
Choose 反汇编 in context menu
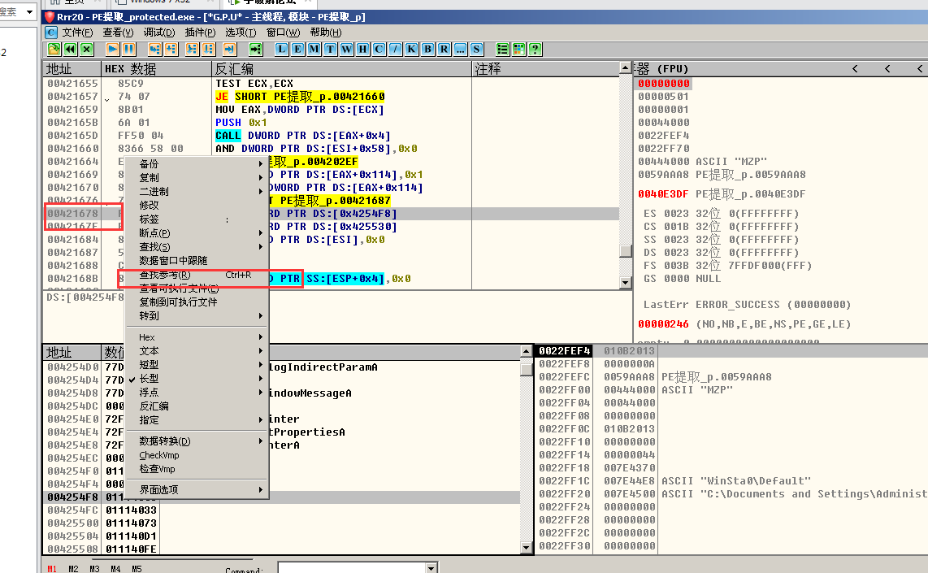(x=196, y=406)
